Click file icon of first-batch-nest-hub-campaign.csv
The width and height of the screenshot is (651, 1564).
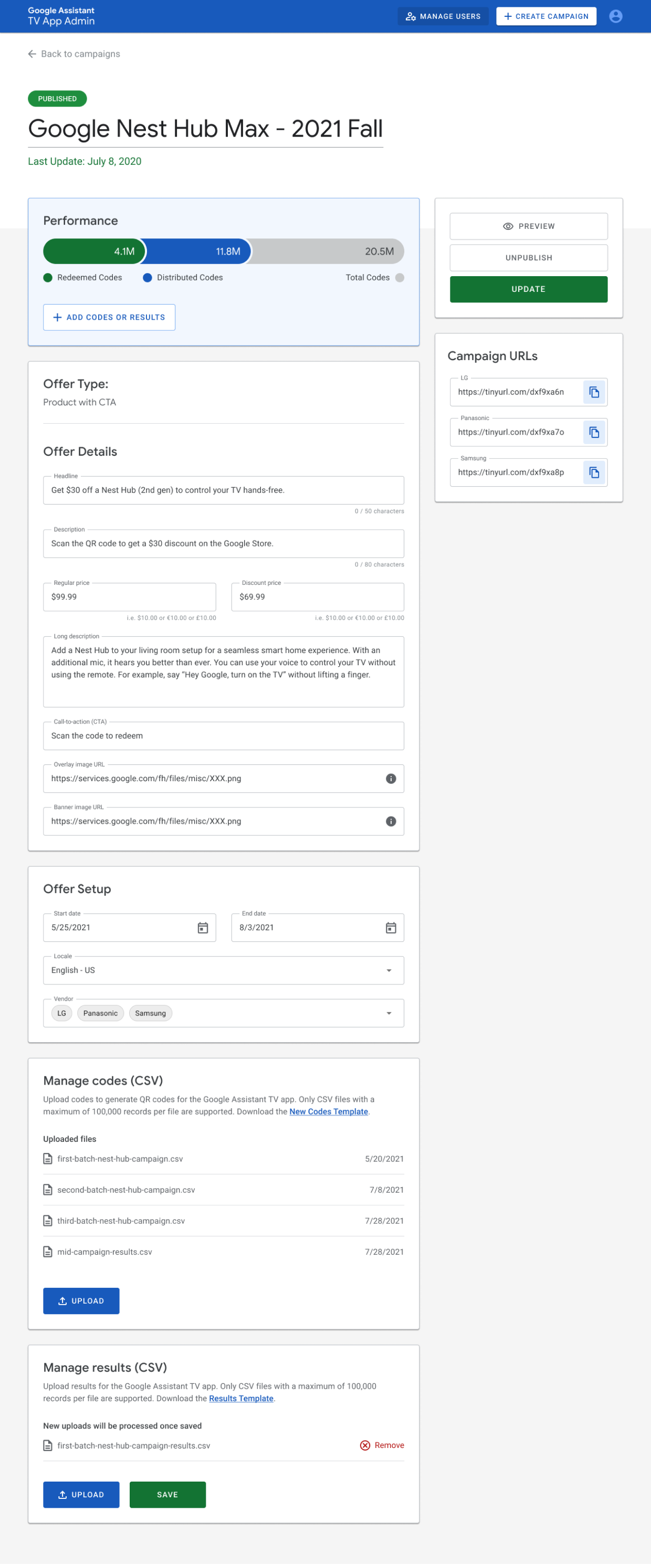pos(47,1159)
